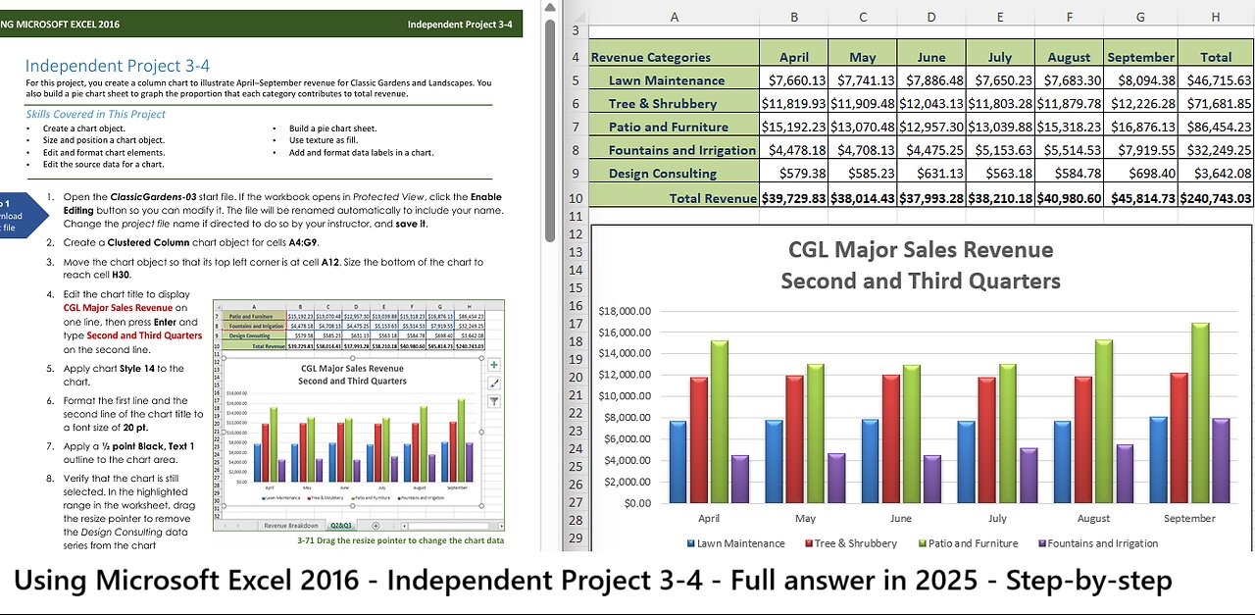
Task: Select column B header in Excel
Action: tap(794, 17)
